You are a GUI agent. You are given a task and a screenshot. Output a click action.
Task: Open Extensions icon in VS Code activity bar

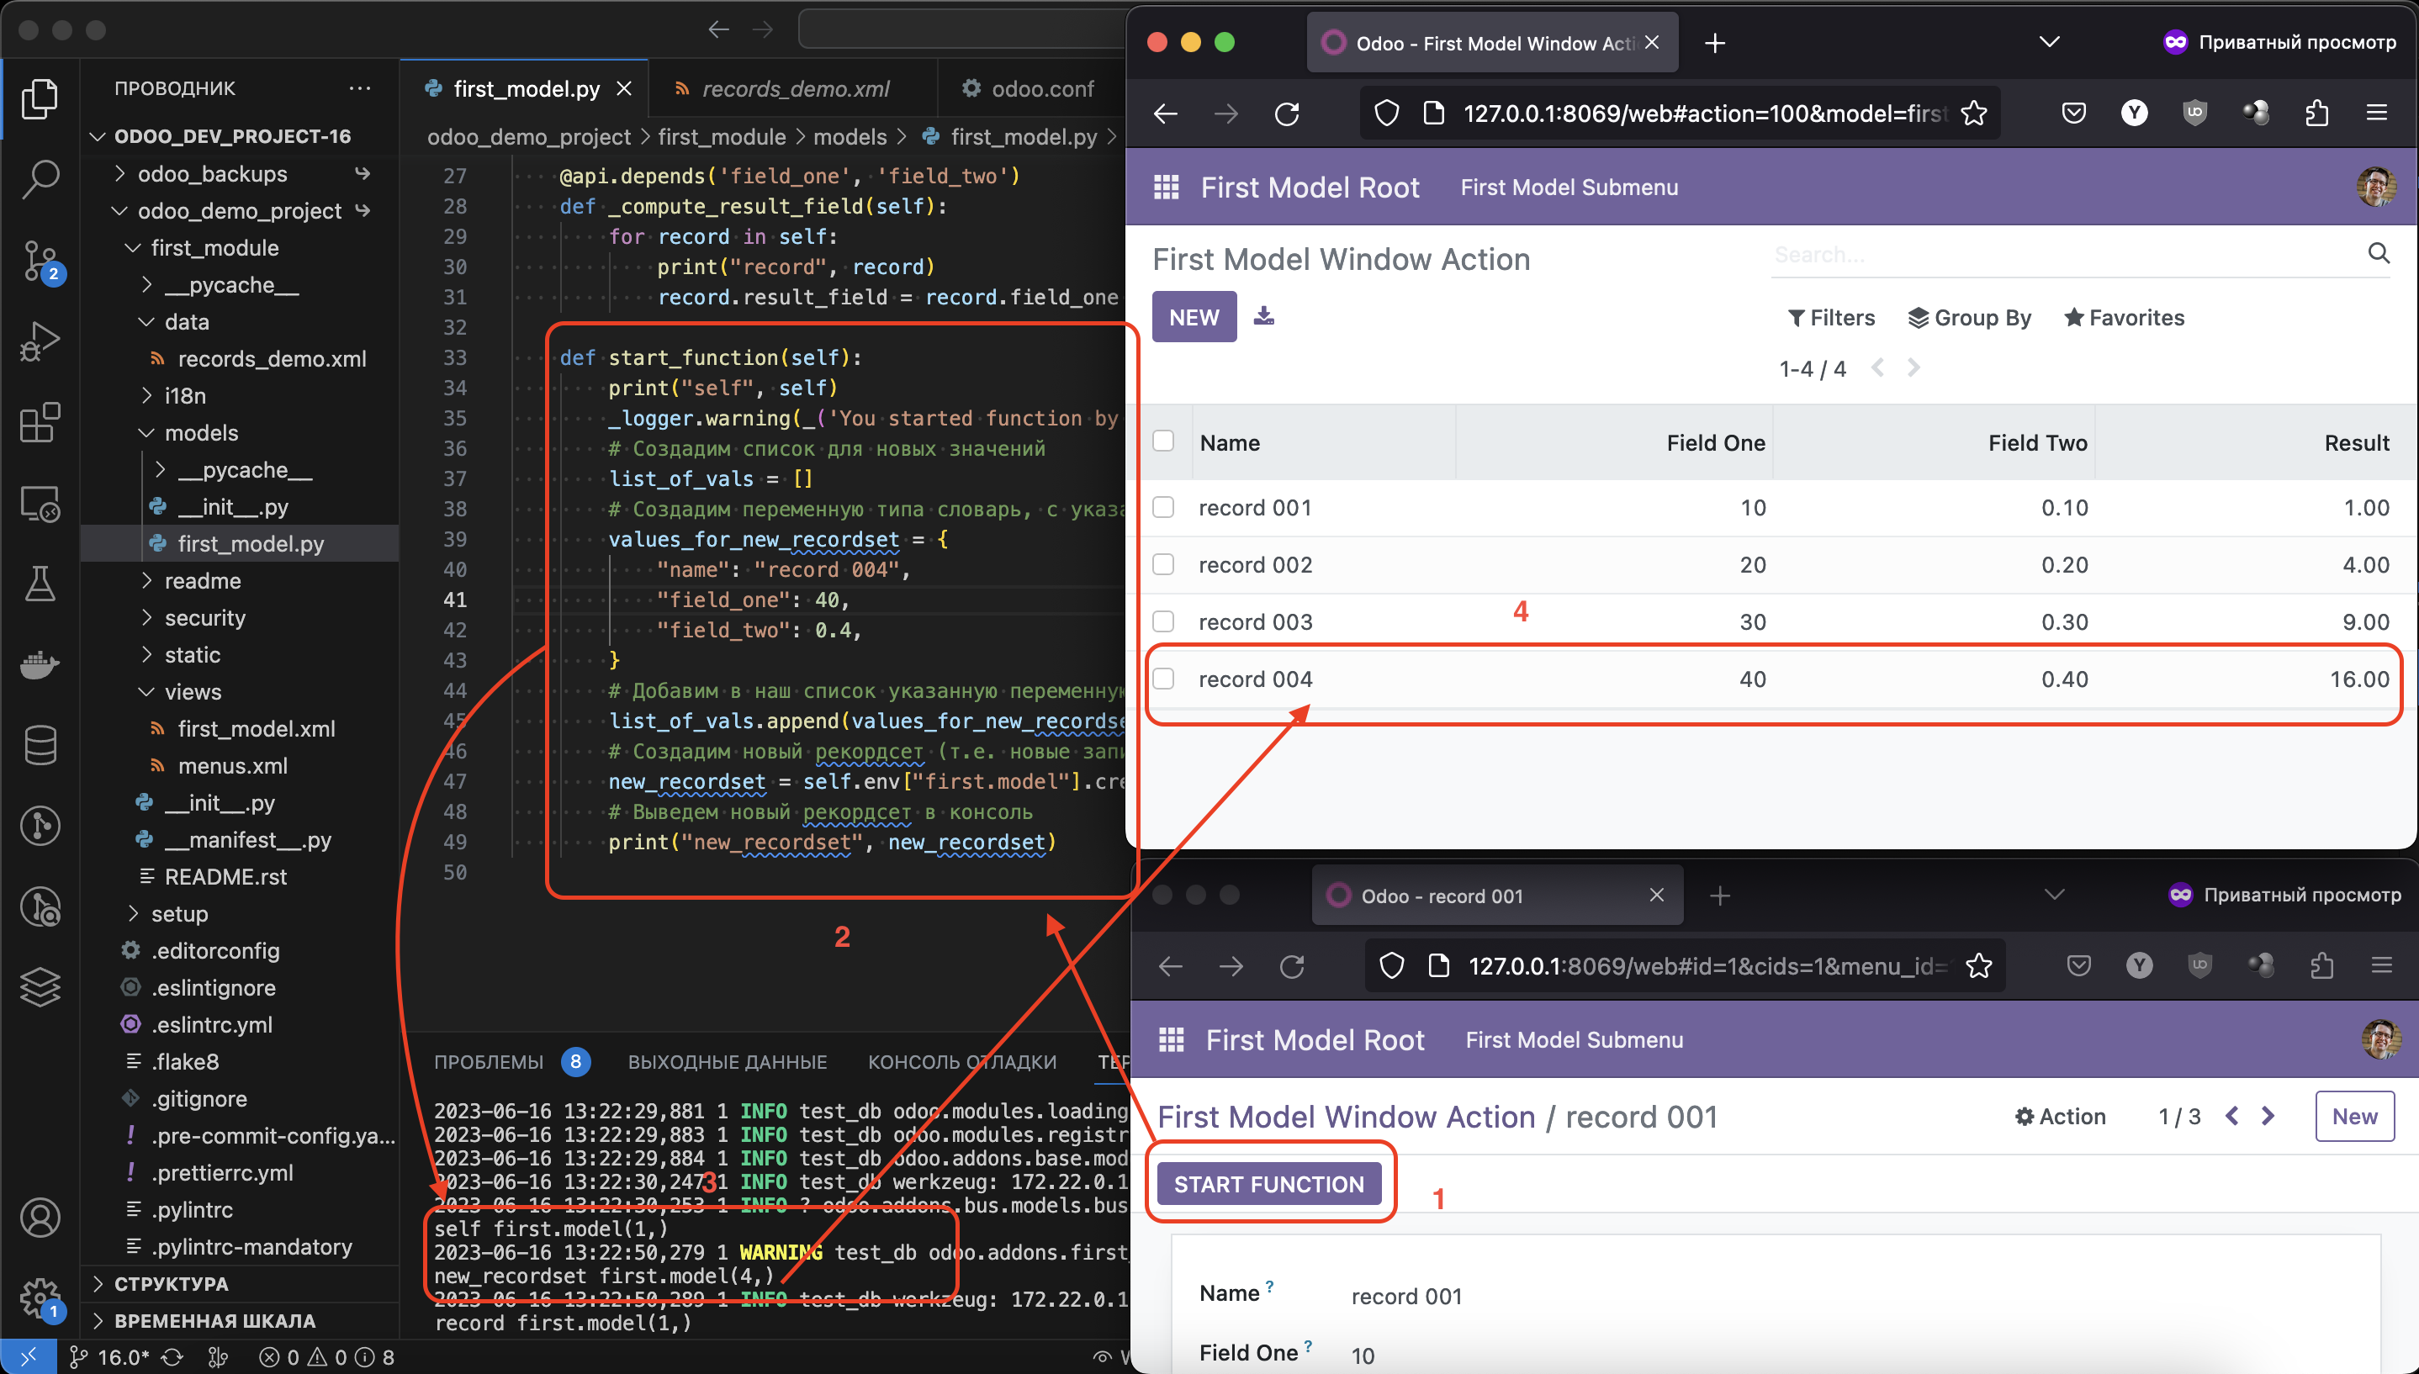point(40,423)
